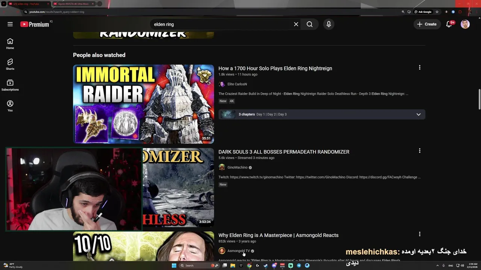
Task: Open Chrome from the taskbar
Action: (249, 265)
